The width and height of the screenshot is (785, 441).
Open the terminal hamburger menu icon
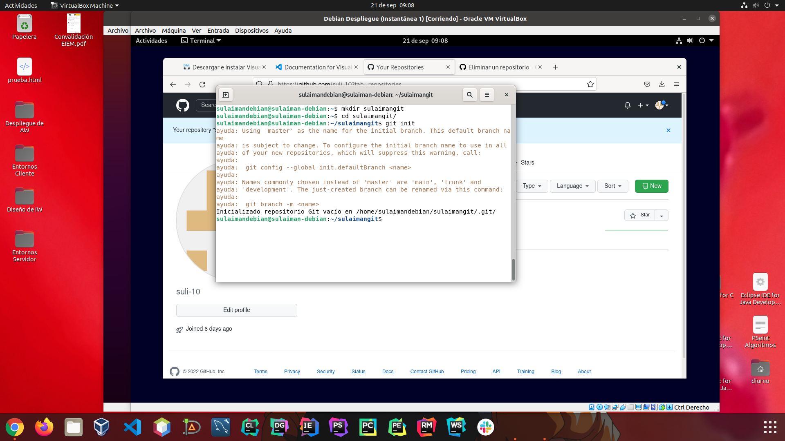pyautogui.click(x=487, y=94)
